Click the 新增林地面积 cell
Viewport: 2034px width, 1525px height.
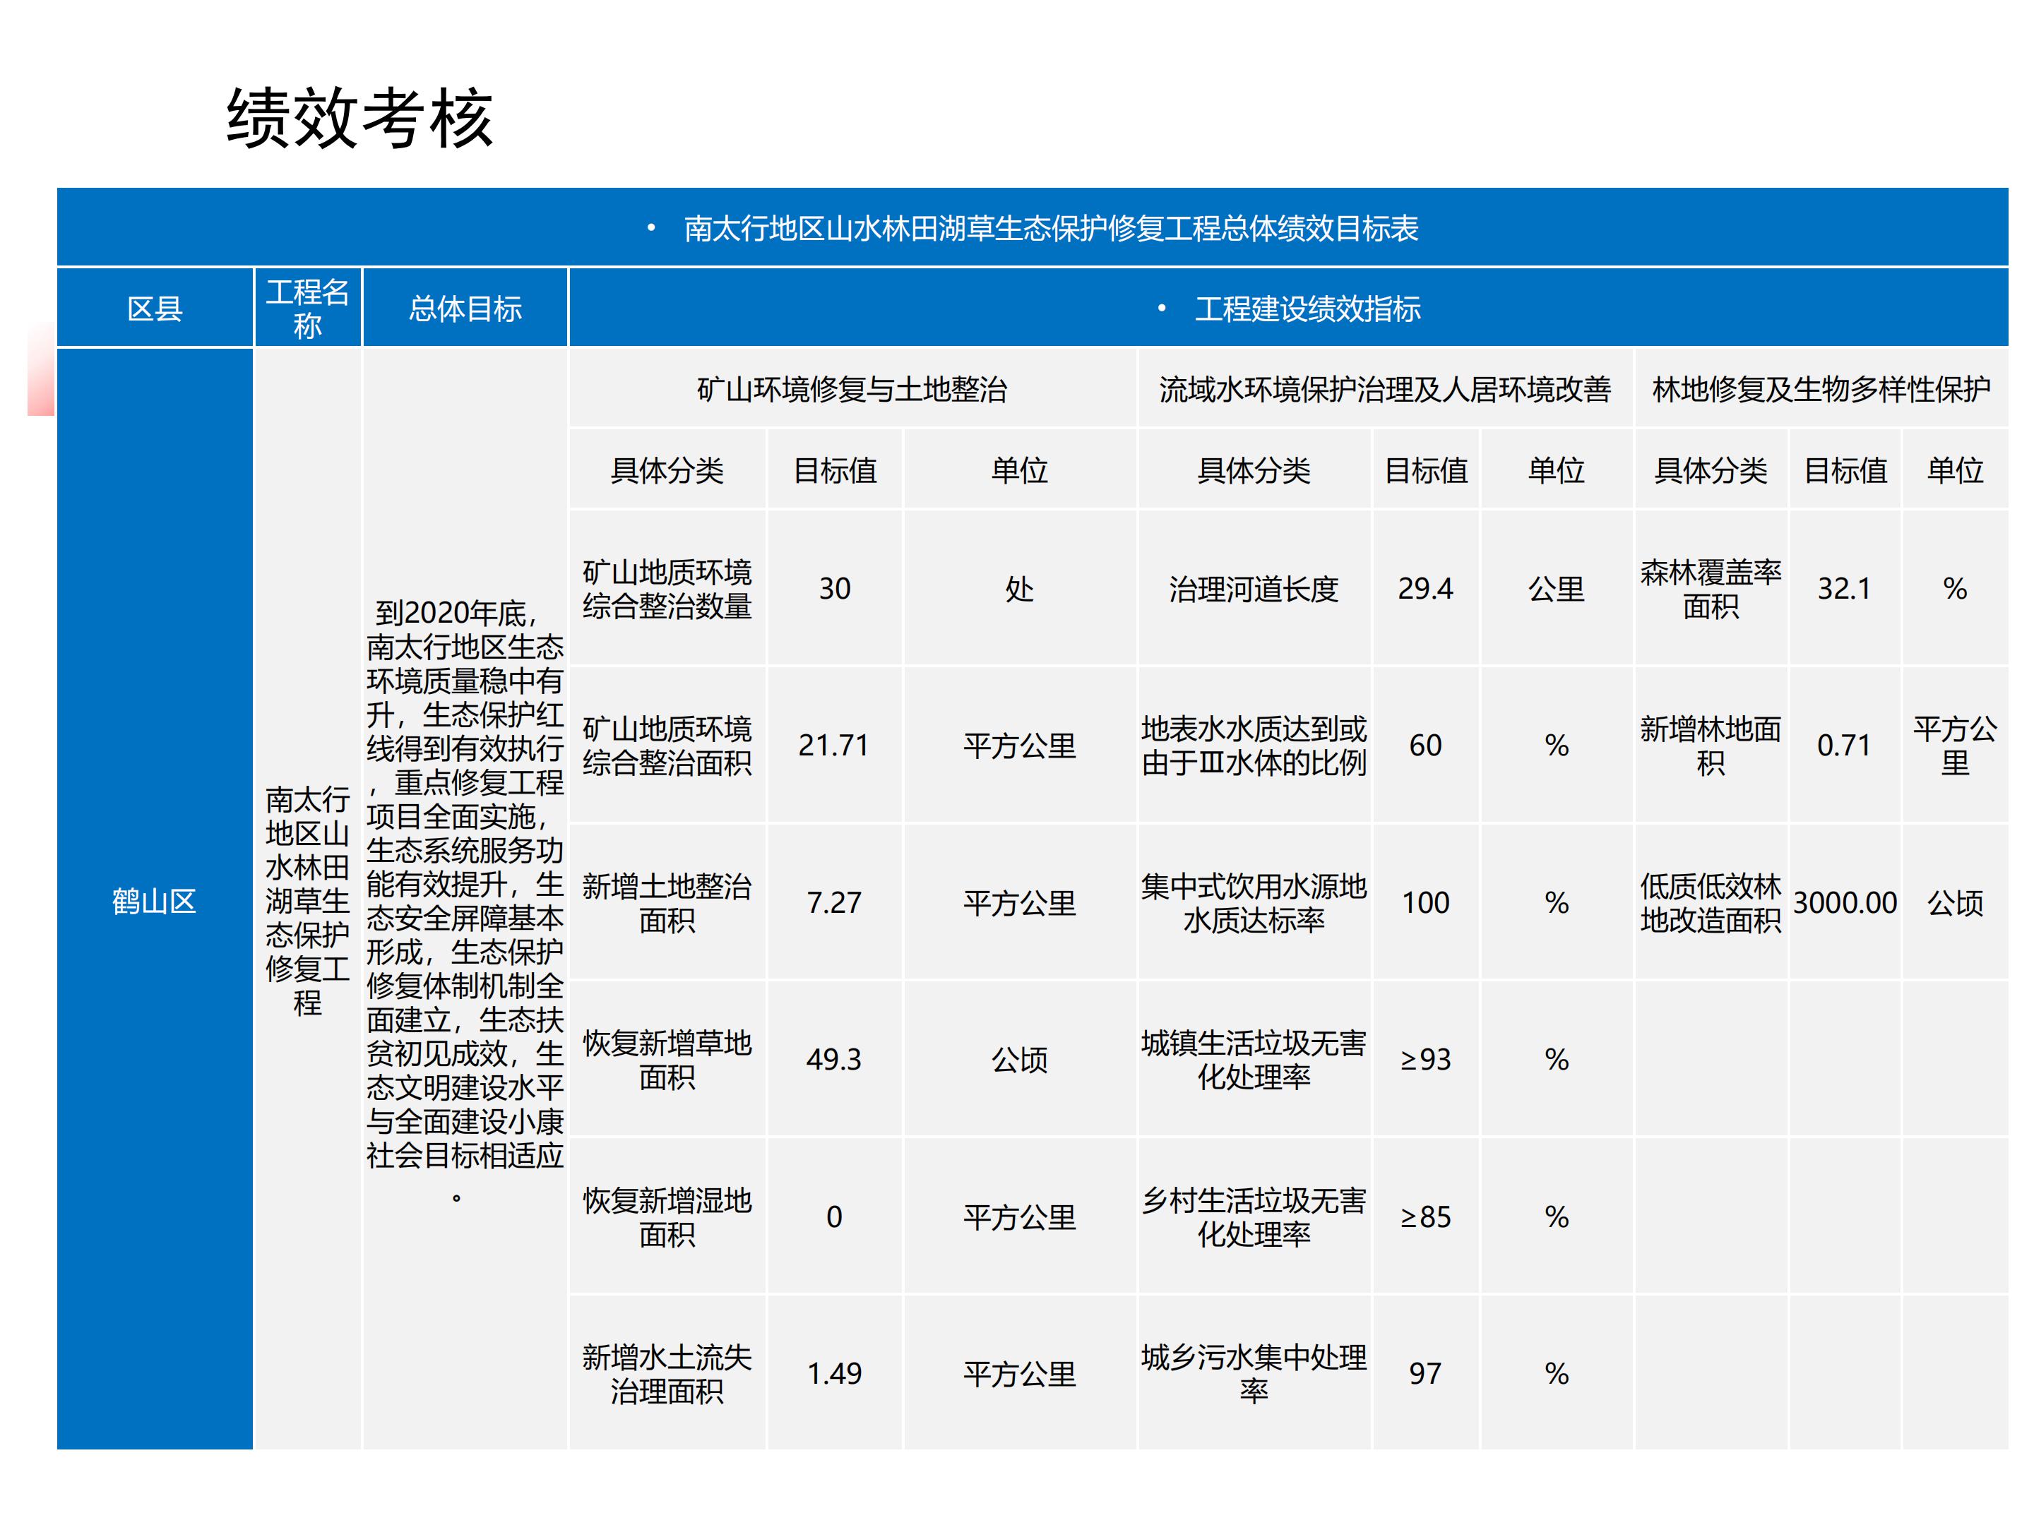coord(1711,746)
